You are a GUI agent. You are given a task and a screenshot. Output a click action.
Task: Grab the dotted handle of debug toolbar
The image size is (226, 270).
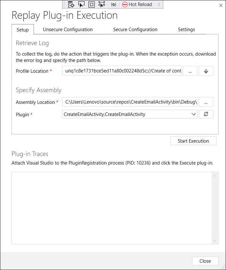point(64,4)
